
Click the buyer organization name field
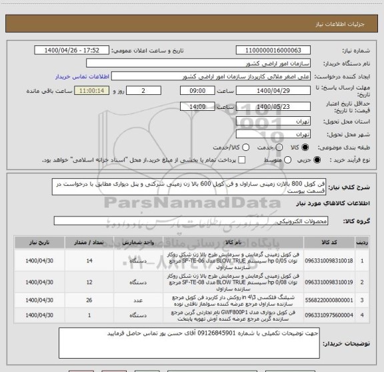199,63
